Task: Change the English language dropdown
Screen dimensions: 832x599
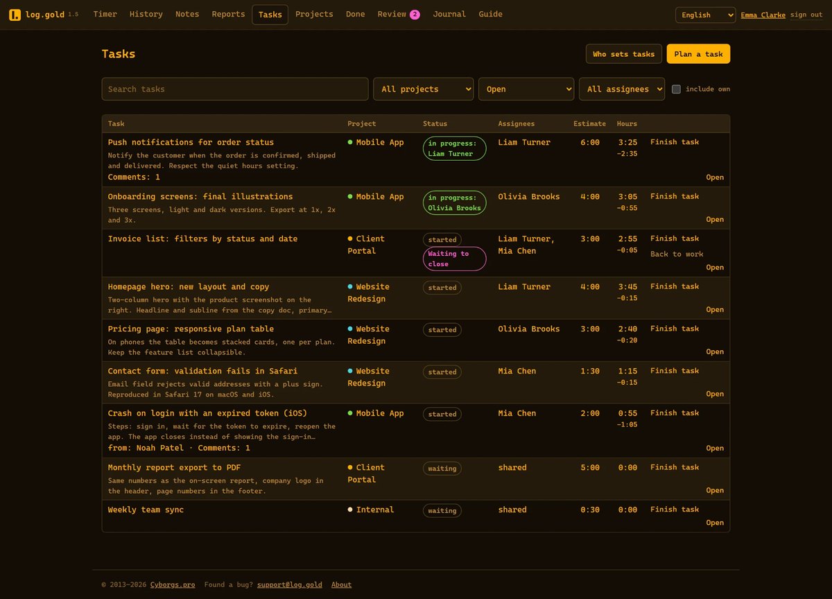Action: [706, 15]
